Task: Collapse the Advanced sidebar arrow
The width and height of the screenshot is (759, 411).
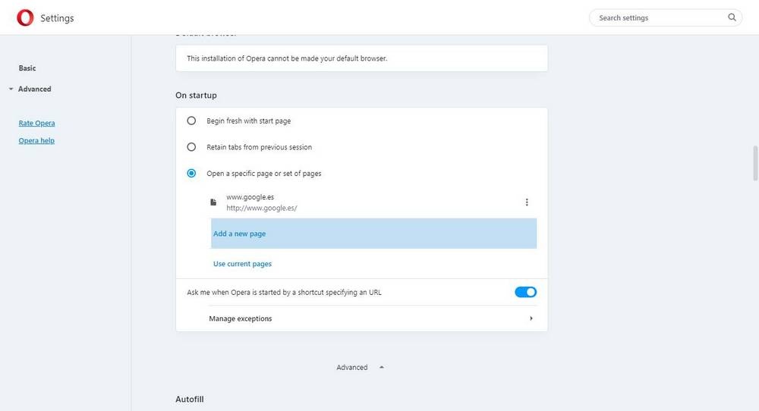Action: point(11,89)
